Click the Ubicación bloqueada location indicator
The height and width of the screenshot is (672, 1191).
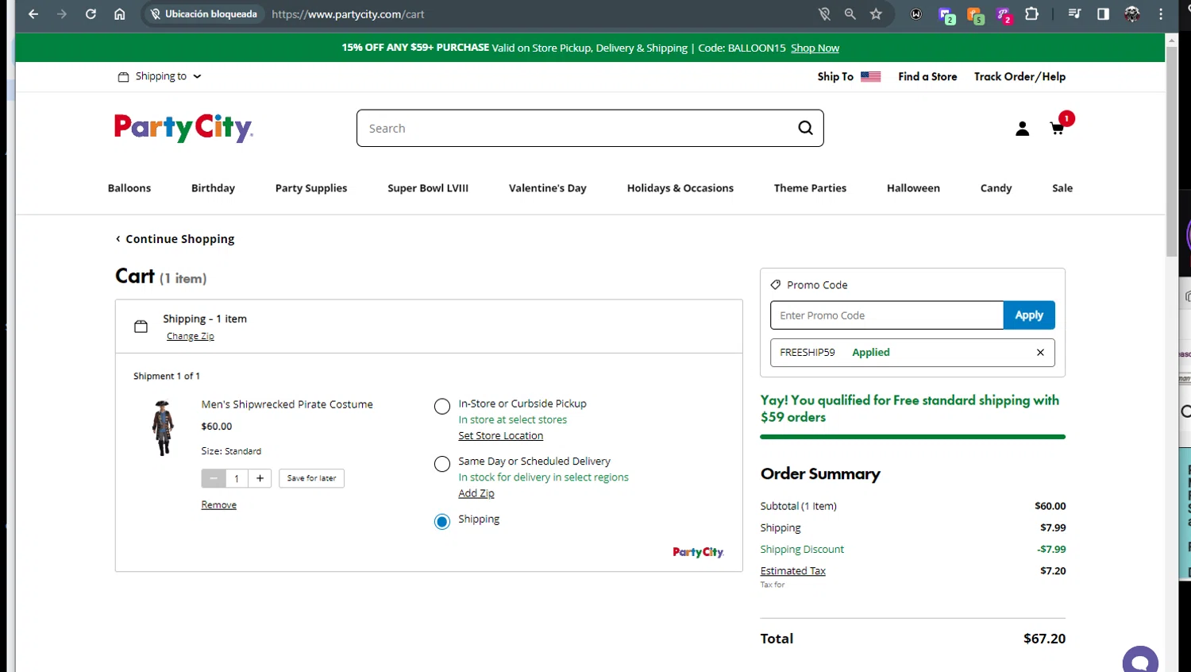click(204, 14)
